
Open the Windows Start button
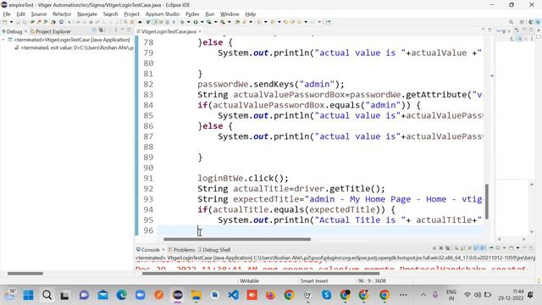[28, 295]
